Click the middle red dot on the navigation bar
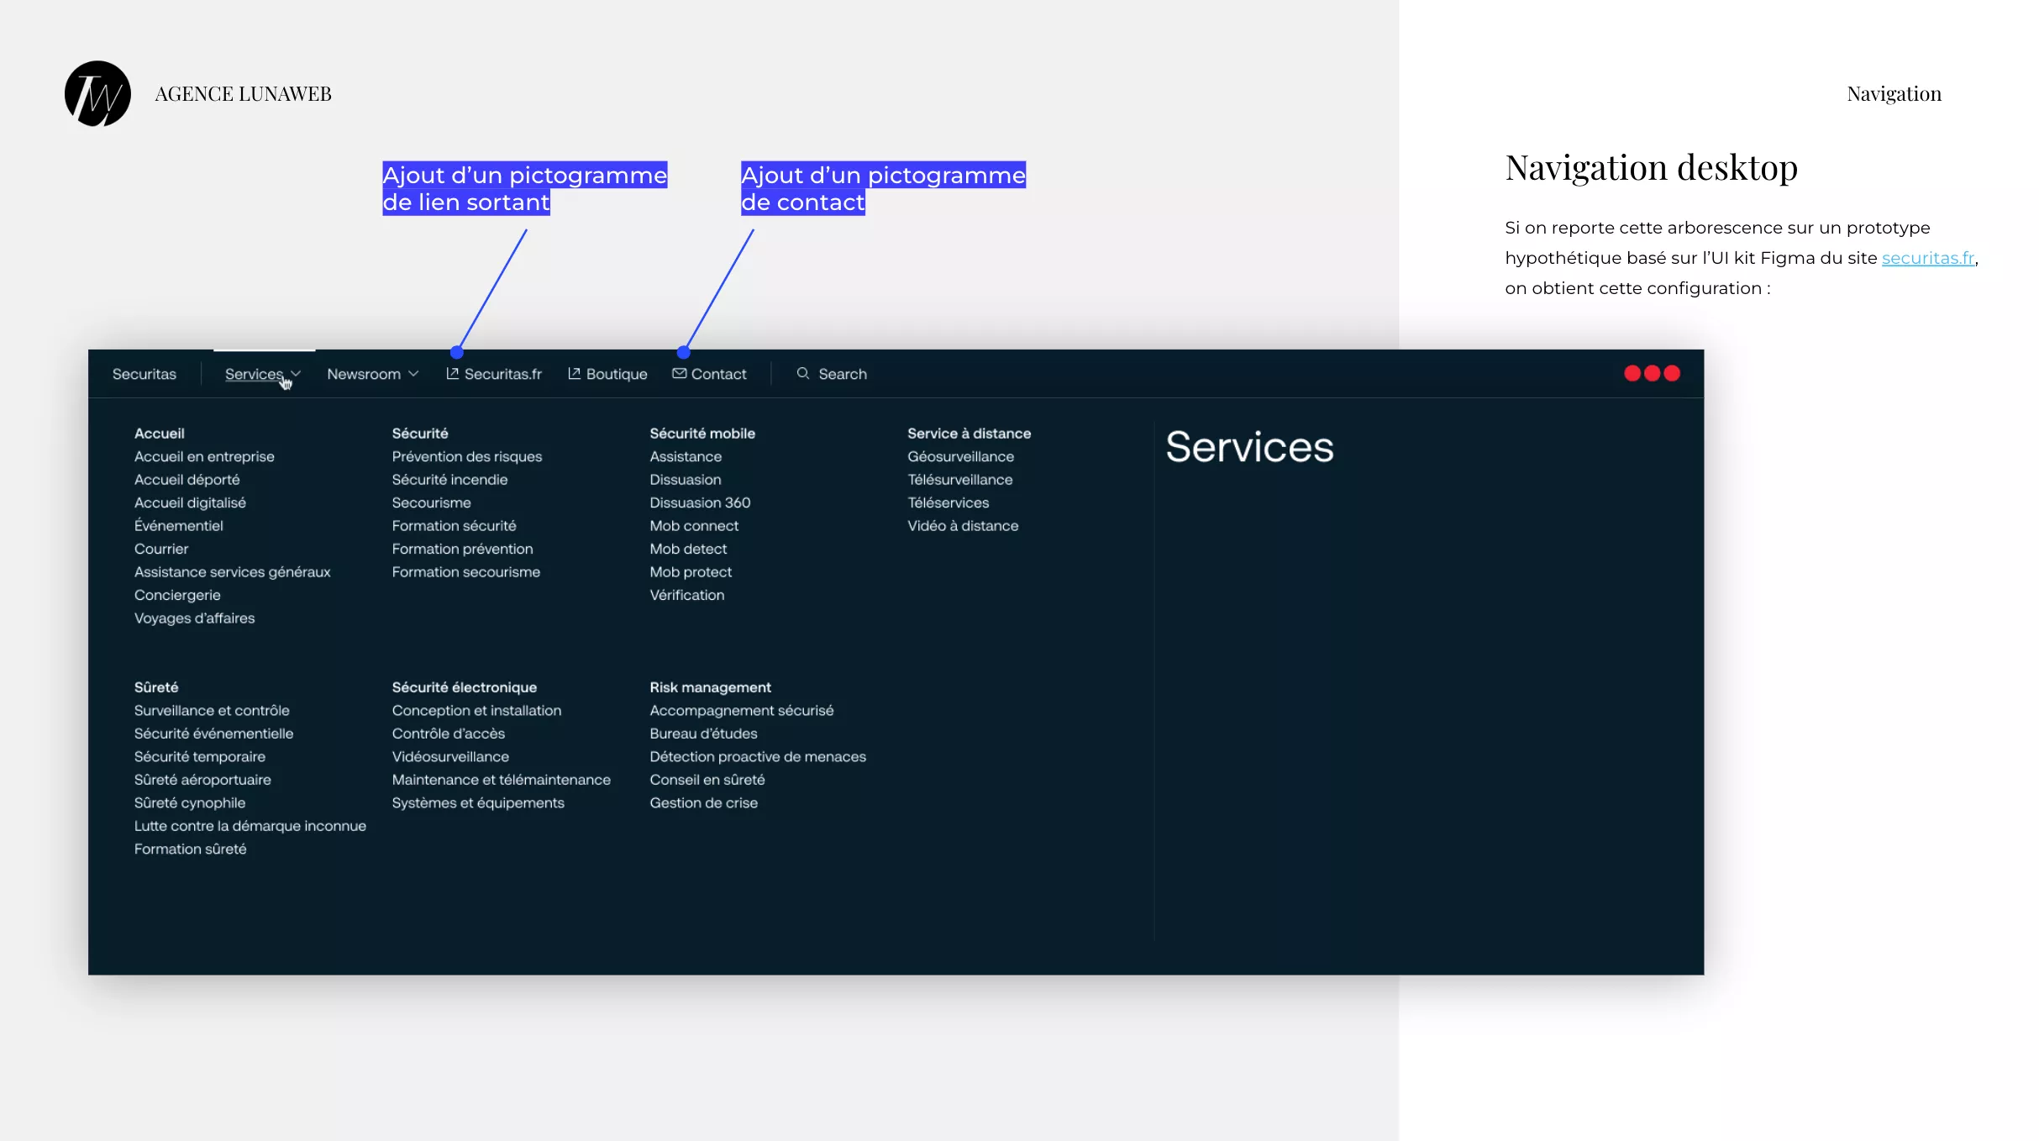Screen dimensions: 2039x1141 click(x=1652, y=373)
